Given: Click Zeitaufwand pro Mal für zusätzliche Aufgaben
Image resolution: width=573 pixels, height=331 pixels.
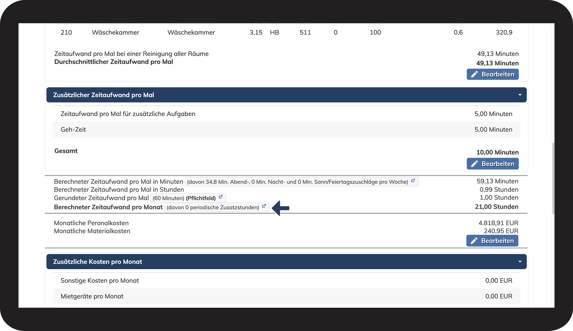Looking at the screenshot, I should (128, 114).
